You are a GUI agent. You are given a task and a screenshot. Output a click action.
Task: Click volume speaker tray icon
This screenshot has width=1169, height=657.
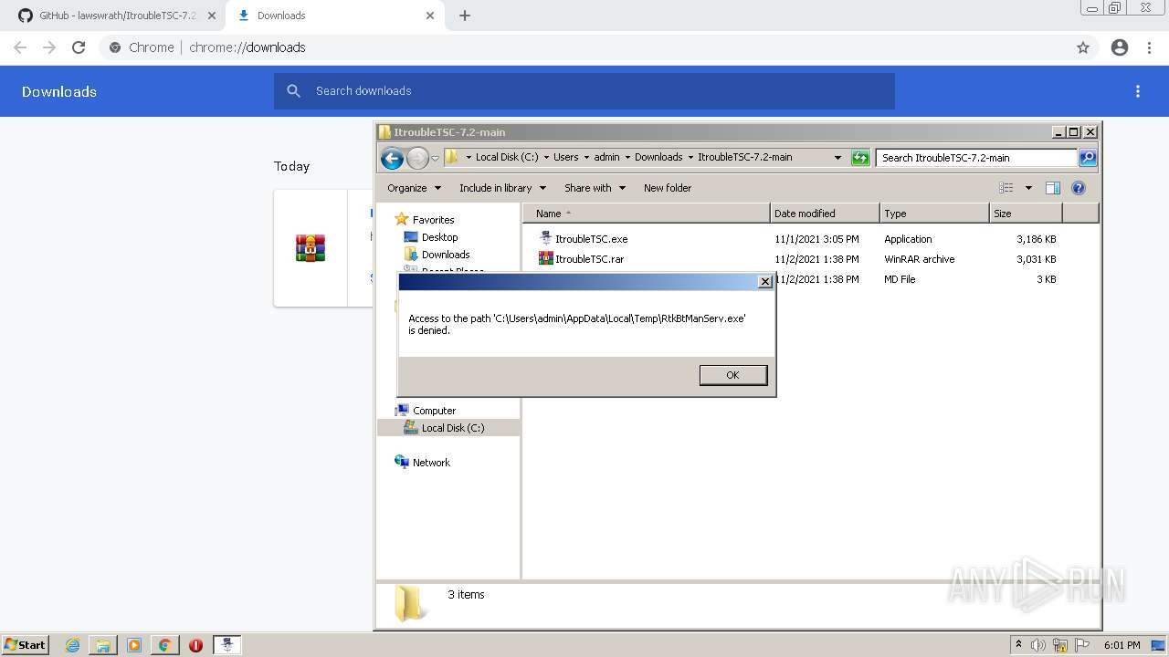coord(1038,645)
